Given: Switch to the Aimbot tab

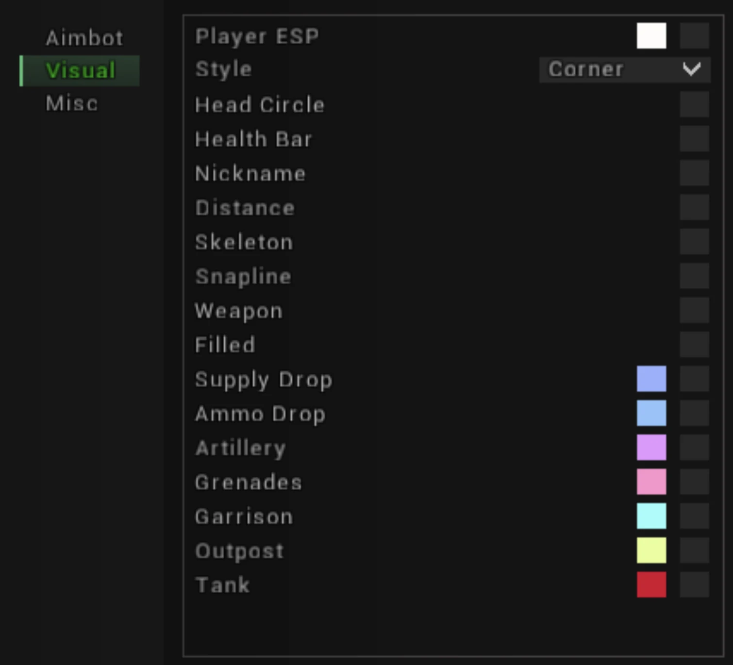Looking at the screenshot, I should point(84,38).
